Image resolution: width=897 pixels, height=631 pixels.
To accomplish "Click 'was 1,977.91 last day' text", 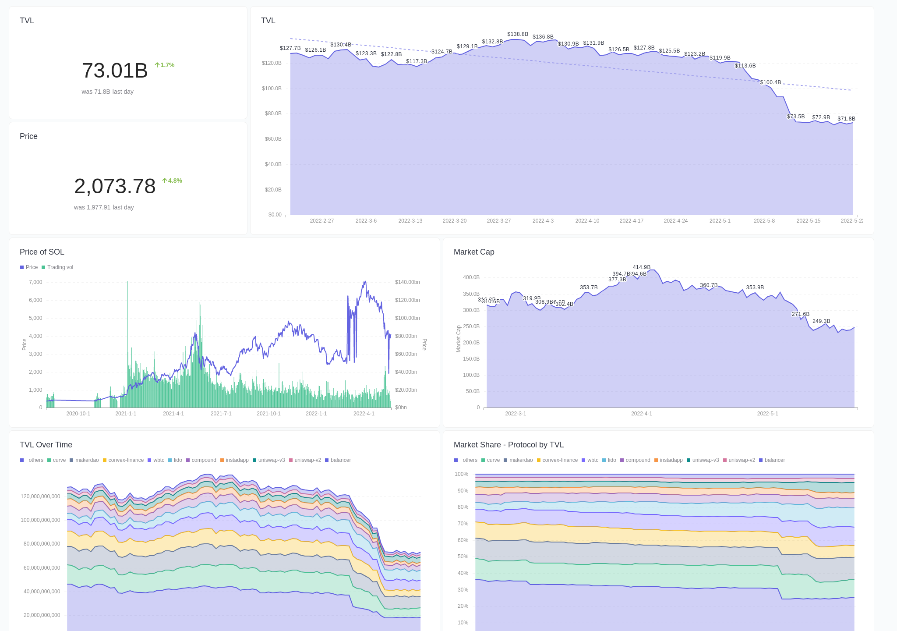I will [104, 207].
